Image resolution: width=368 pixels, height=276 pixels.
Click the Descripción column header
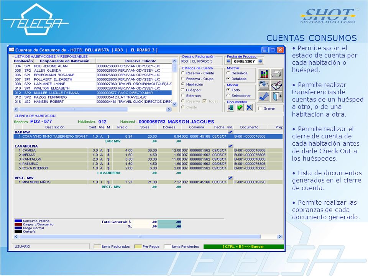[x=55, y=127]
